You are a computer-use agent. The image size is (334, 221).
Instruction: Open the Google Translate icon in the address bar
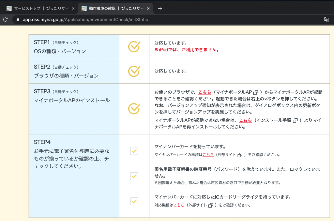[x=326, y=19]
